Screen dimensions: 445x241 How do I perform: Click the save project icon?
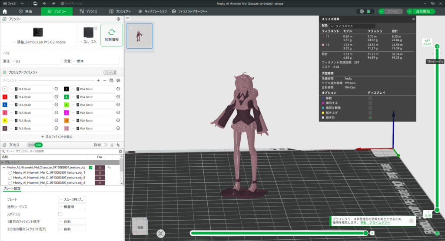point(35,3)
